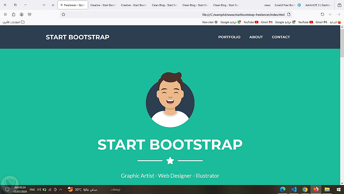Viewport: 344px width, 194px height.
Task: Click the scrollbar up arrow
Action: pos(342,27)
